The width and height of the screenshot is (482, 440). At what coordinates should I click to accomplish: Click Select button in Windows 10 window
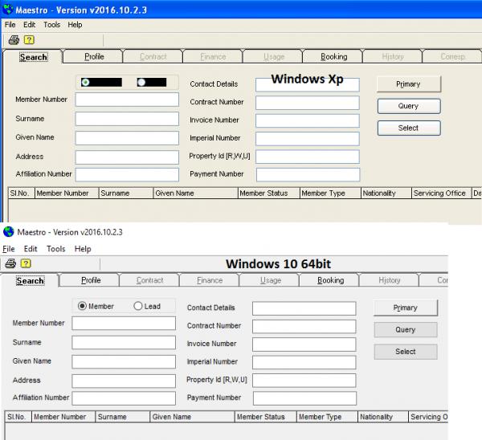point(406,352)
